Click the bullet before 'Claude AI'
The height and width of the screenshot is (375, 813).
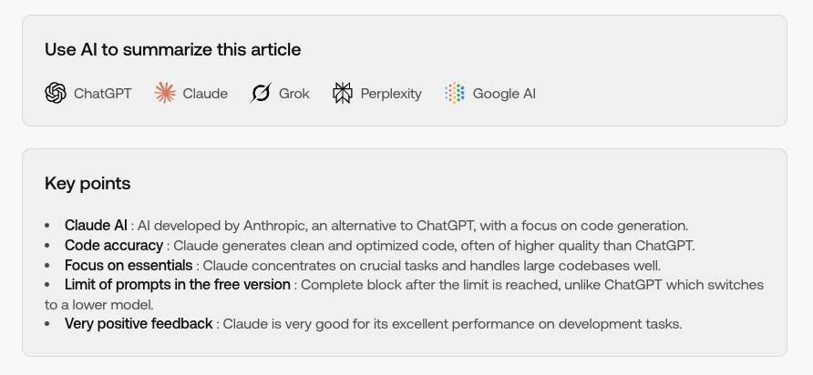(47, 226)
